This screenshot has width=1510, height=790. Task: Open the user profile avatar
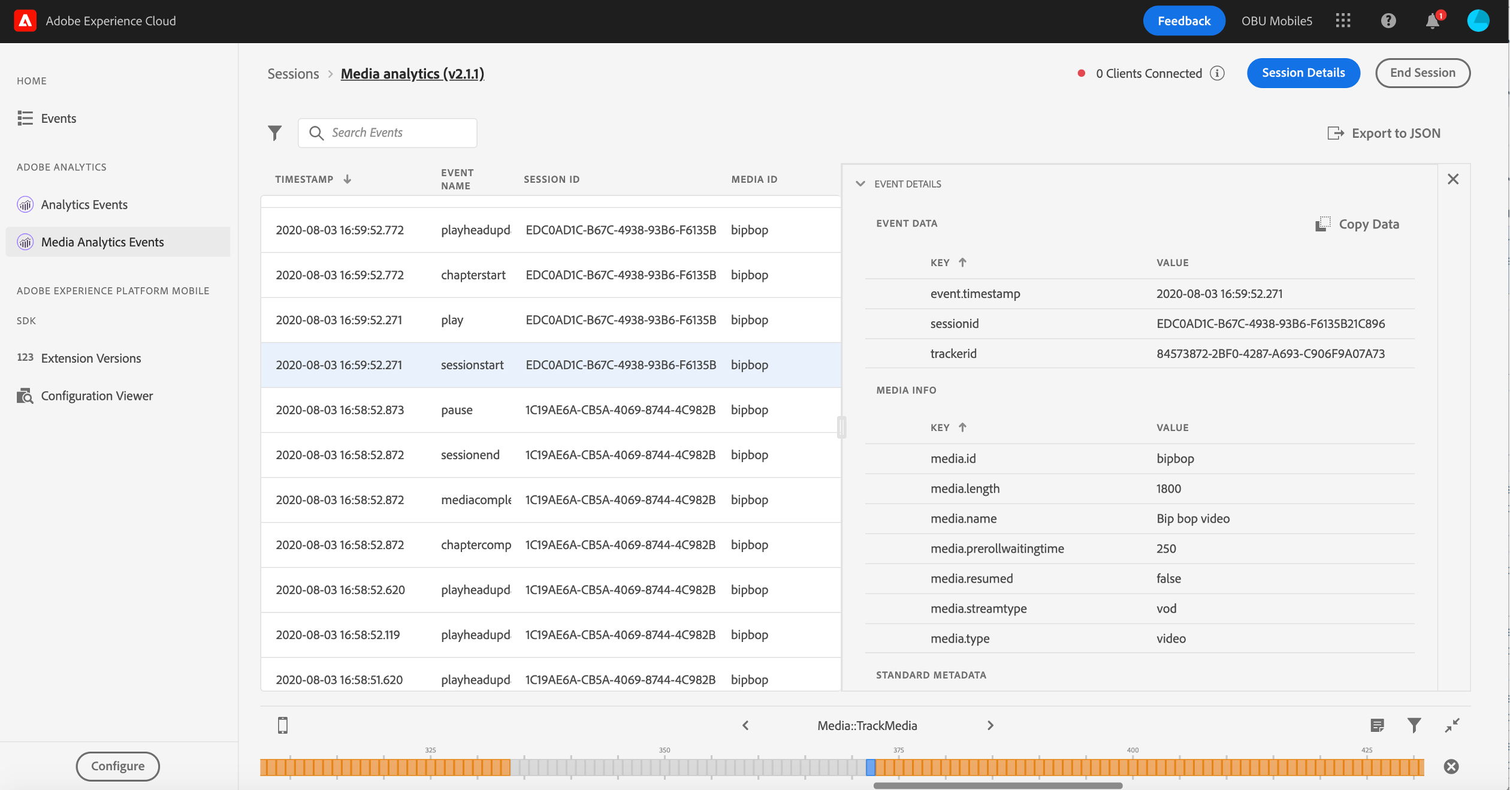1478,21
